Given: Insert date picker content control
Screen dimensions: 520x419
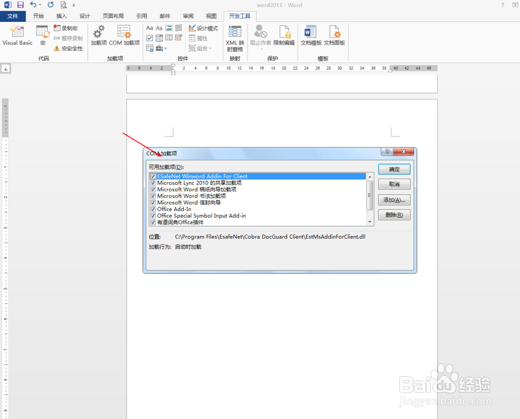Looking at the screenshot, I should pos(178,38).
